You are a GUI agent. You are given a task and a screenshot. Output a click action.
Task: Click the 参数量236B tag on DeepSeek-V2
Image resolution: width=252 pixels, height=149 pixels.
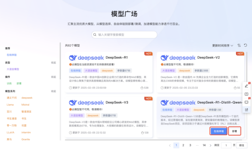pos(201,70)
